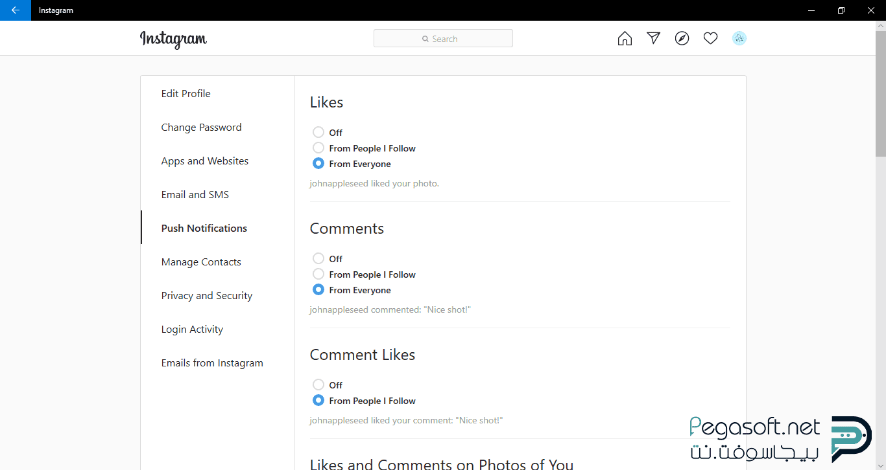Select Likes From People I Follow
This screenshot has height=470, width=886.
click(x=318, y=148)
